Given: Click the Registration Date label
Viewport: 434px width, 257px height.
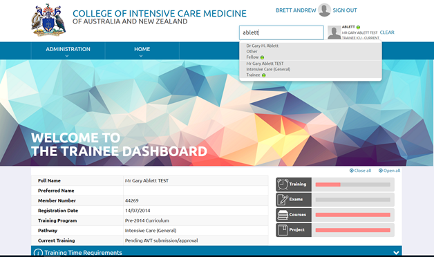Looking at the screenshot, I should click(58, 211).
